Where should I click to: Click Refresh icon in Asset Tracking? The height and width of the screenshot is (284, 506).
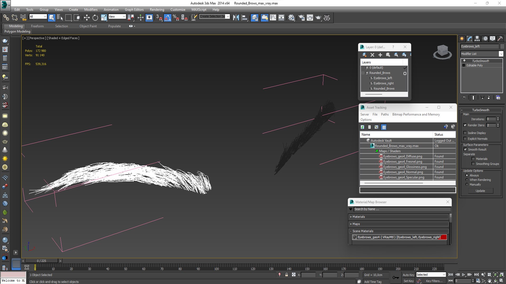[363, 127]
